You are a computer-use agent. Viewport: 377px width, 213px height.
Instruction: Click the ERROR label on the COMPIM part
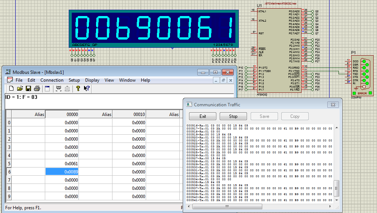[362, 93]
